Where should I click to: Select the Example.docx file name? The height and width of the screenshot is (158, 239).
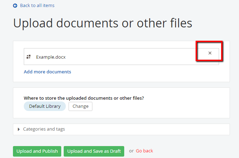(x=51, y=57)
